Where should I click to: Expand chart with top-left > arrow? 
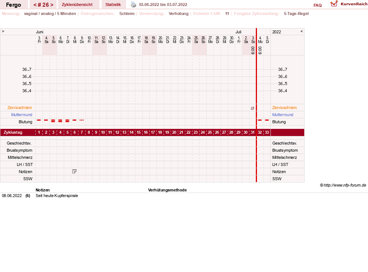[3, 31]
